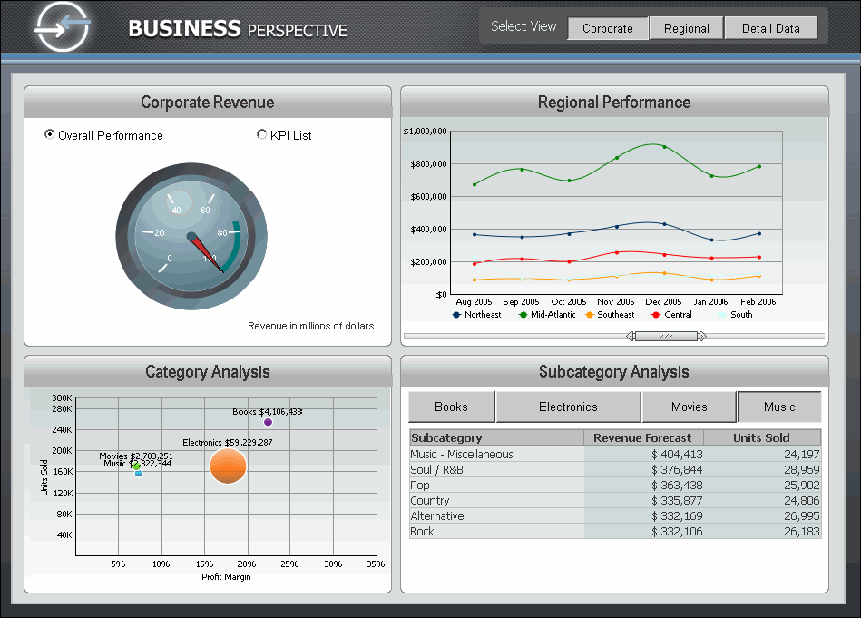Click the Northeast Feb 2006 data point
This screenshot has height=618, width=861.
point(759,233)
